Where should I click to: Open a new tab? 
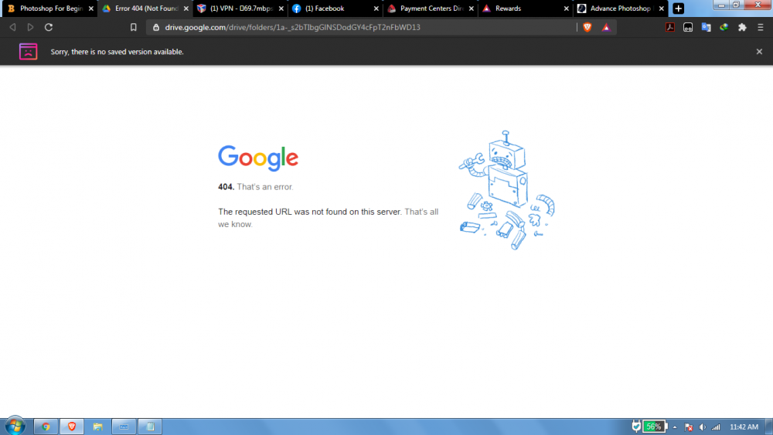(678, 8)
